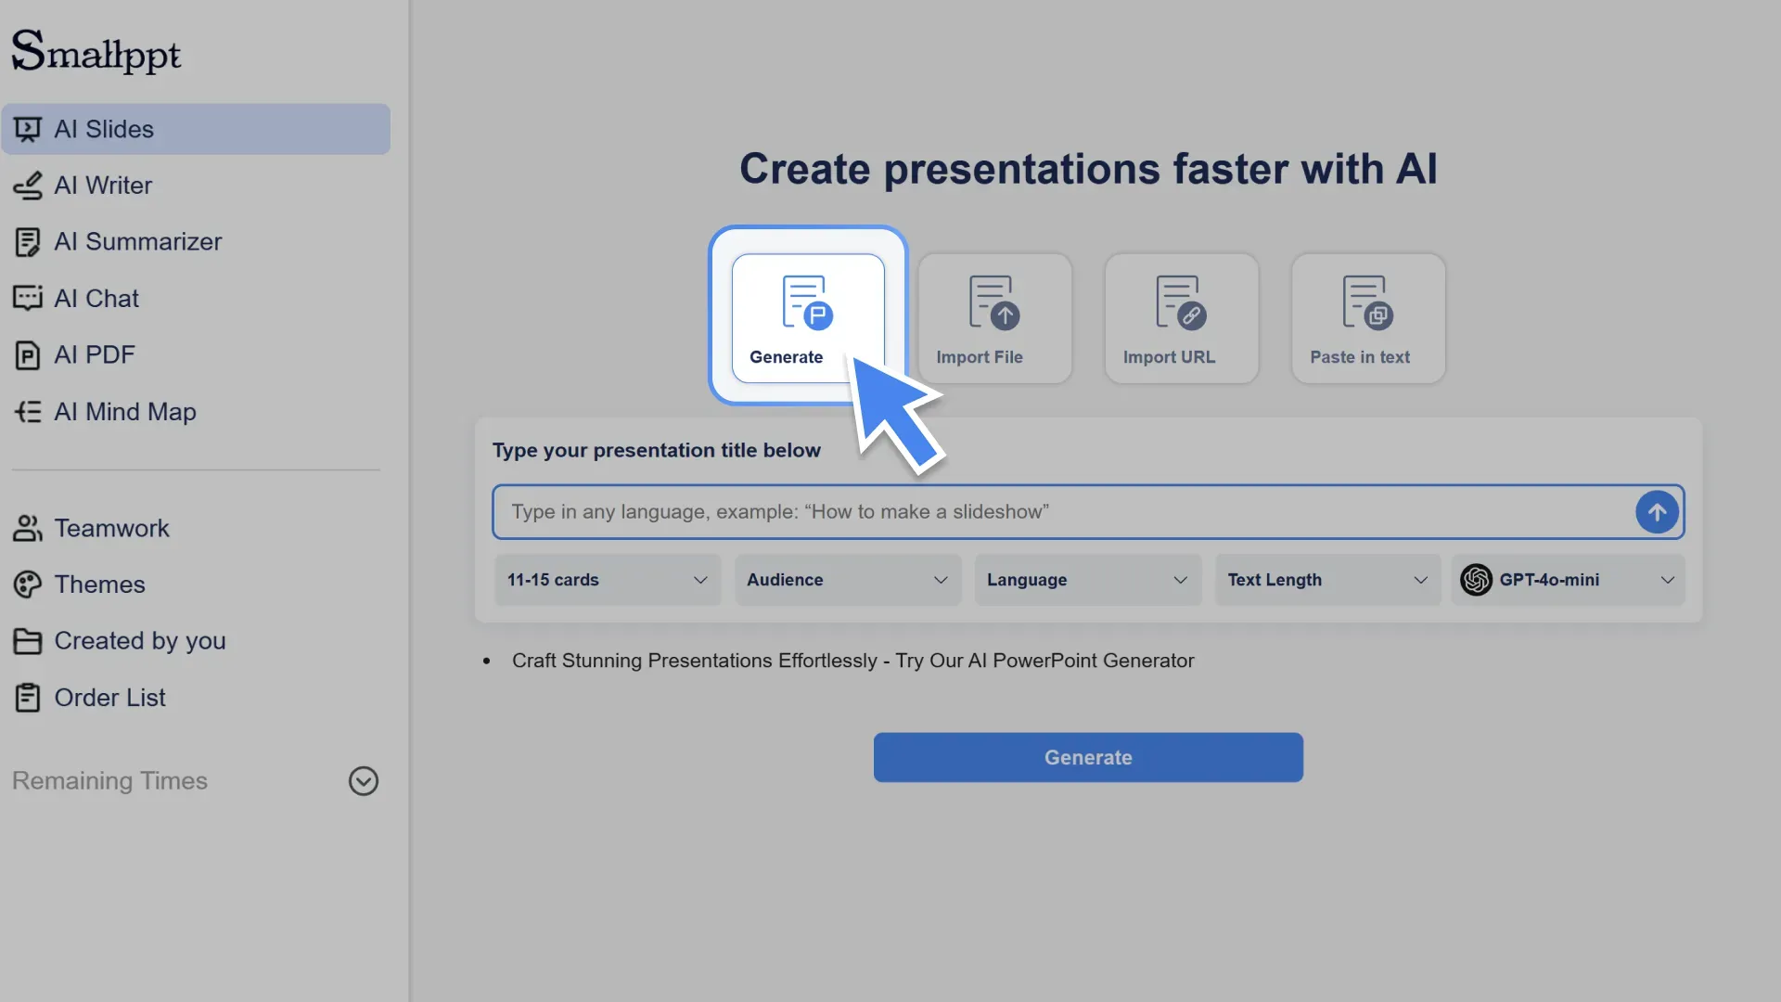This screenshot has height=1002, width=1781.
Task: Expand the Remaining Times chevron
Action: coord(363,780)
